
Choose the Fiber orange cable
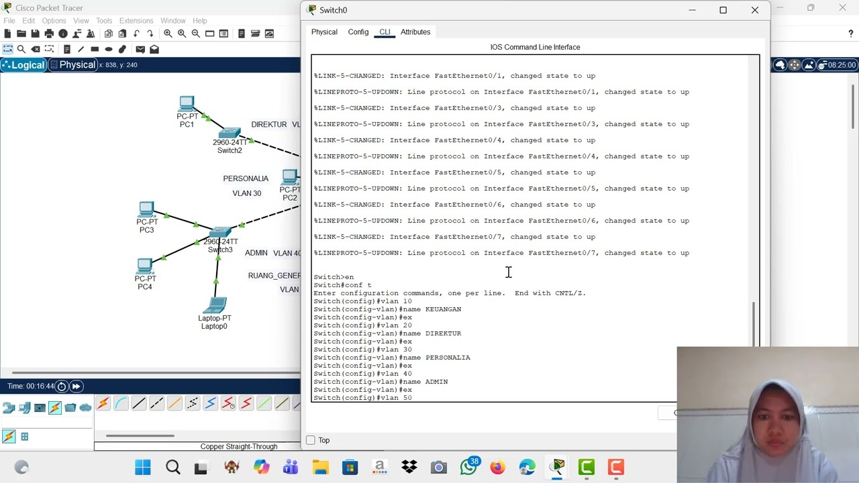(x=174, y=403)
